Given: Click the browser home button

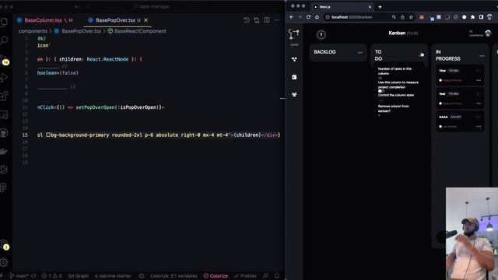Looking at the screenshot, I should coord(317,17).
